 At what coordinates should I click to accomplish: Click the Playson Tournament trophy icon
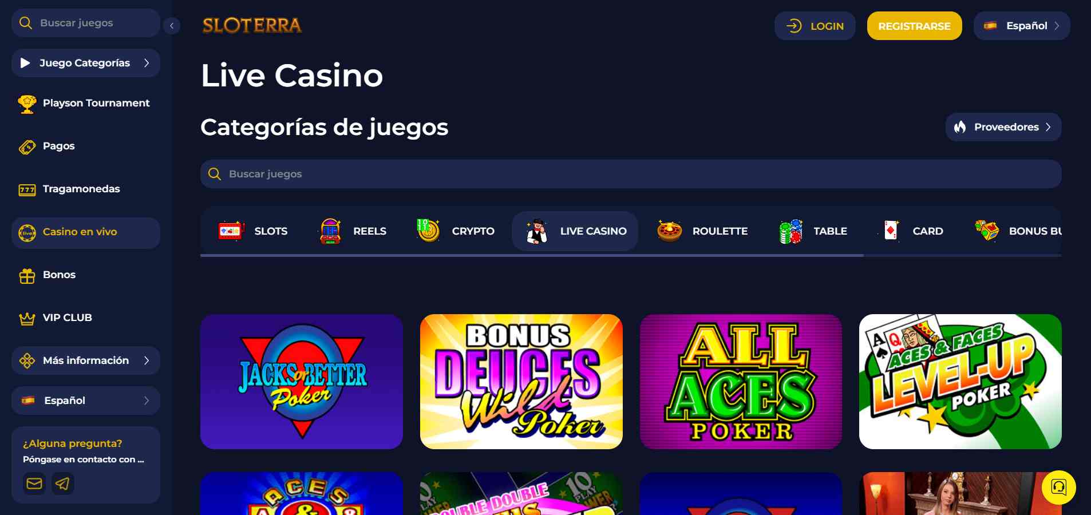click(x=27, y=104)
